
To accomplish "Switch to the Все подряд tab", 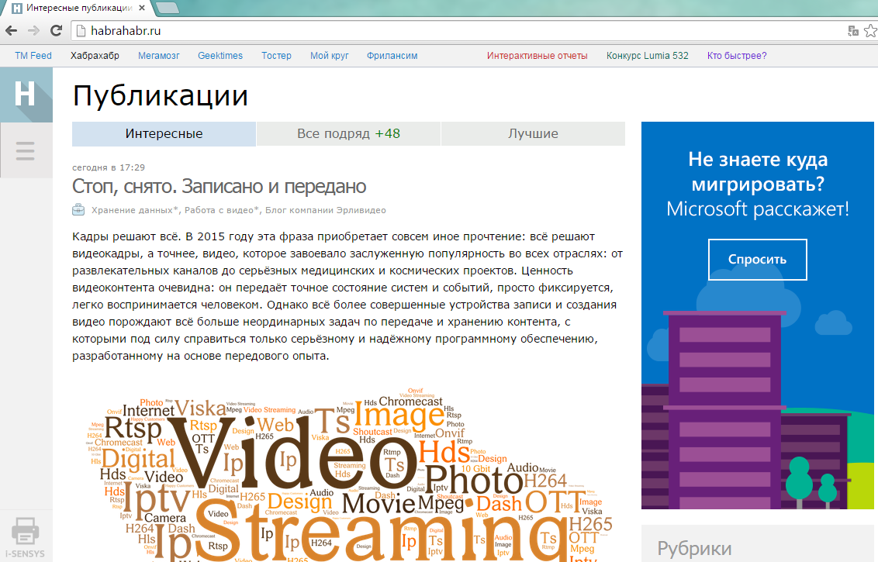I will click(348, 133).
